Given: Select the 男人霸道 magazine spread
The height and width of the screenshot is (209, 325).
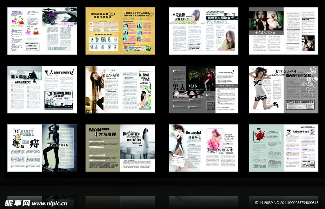Looking at the screenshot, I should click(42, 89).
